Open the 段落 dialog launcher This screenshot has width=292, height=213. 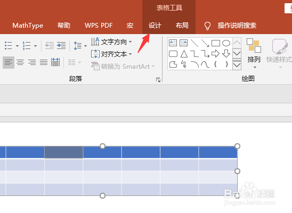[x=158, y=80]
